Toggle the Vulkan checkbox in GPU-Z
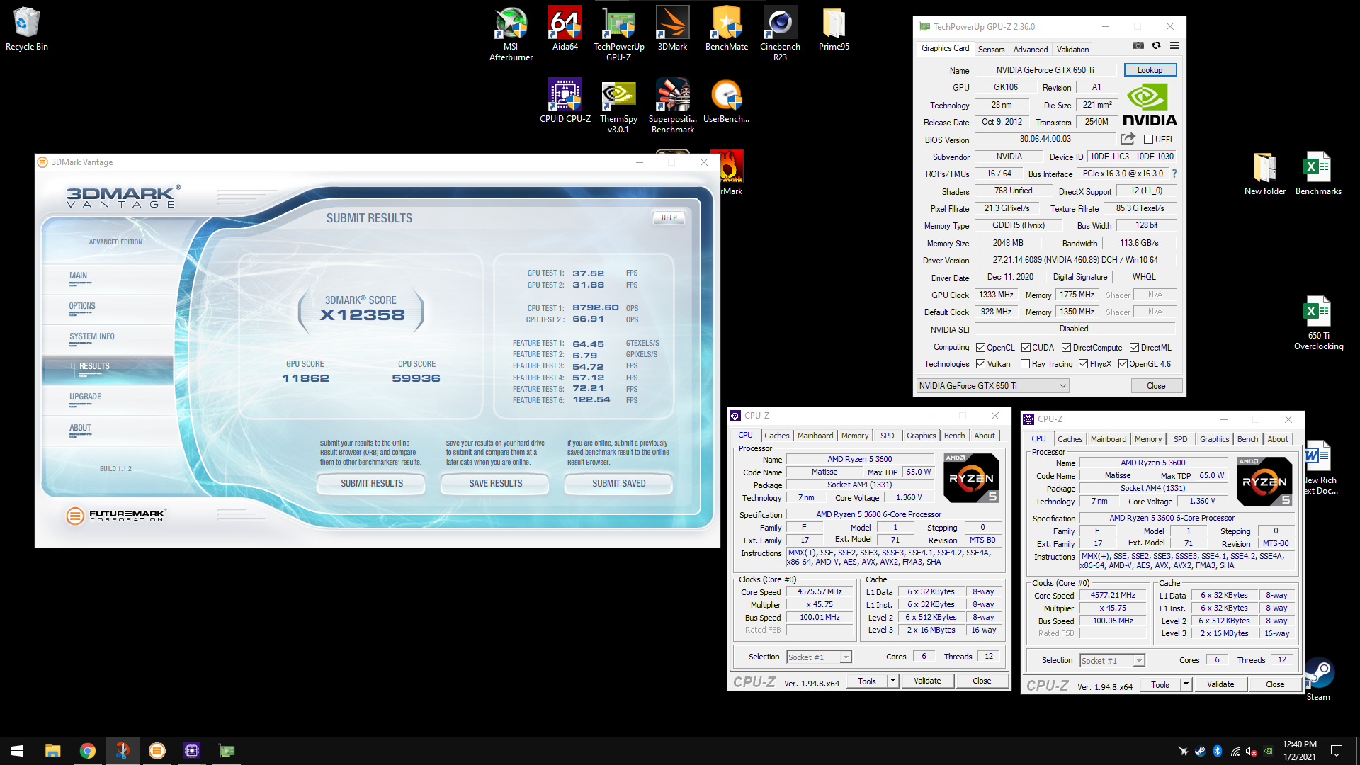The width and height of the screenshot is (1360, 765). point(980,364)
